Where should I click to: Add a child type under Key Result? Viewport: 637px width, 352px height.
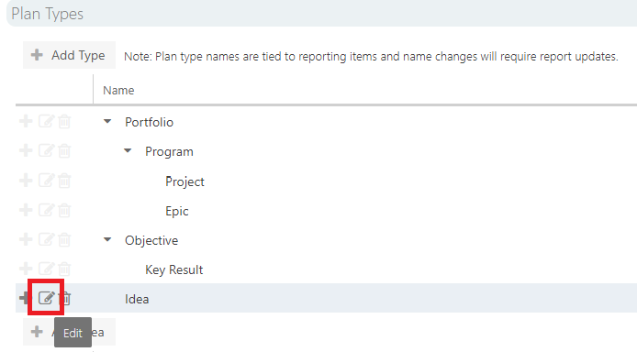coord(26,268)
